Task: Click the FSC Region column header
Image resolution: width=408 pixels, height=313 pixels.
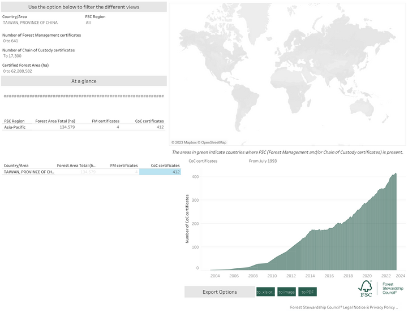Action: coord(14,121)
